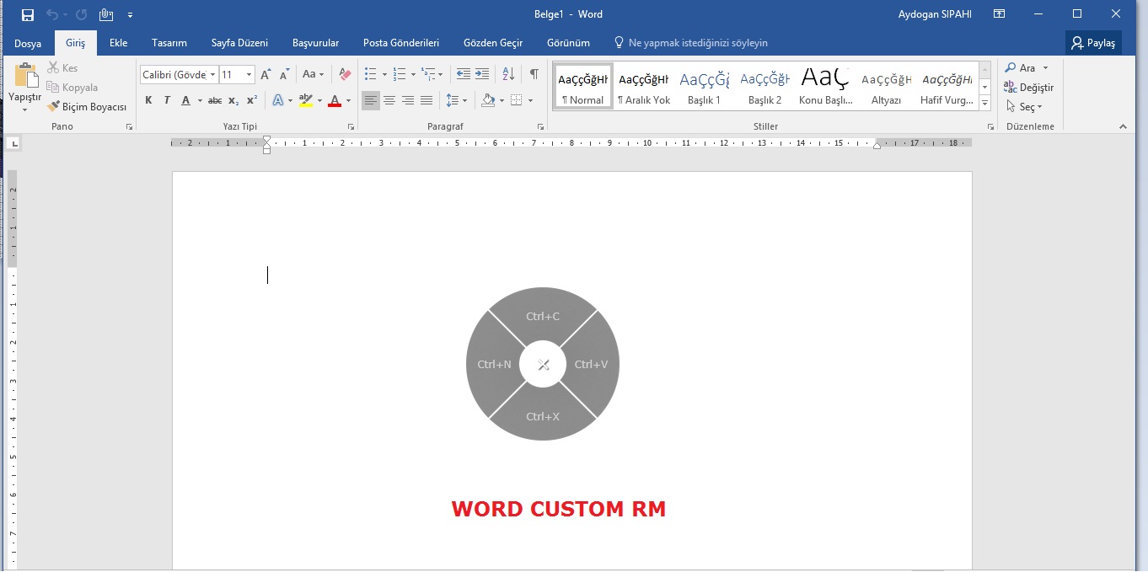The image size is (1148, 572).
Task: Increase paragraph indent
Action: tap(482, 74)
